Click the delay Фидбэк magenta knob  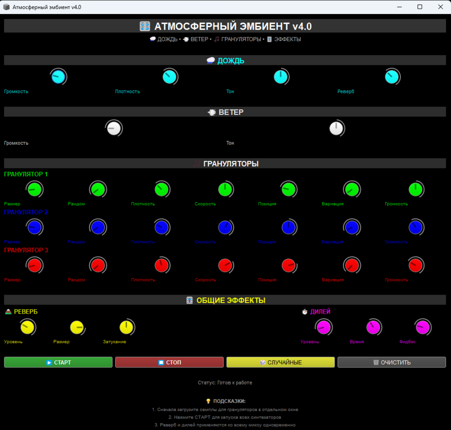click(423, 327)
